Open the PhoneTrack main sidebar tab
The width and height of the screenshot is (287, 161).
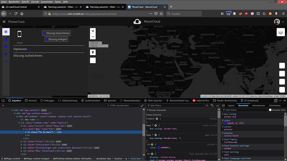6,32
